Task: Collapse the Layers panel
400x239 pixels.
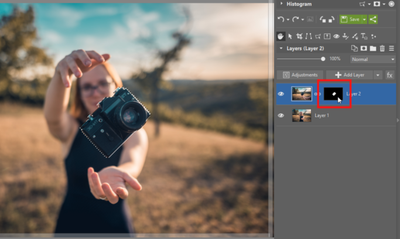Action: tap(281, 48)
